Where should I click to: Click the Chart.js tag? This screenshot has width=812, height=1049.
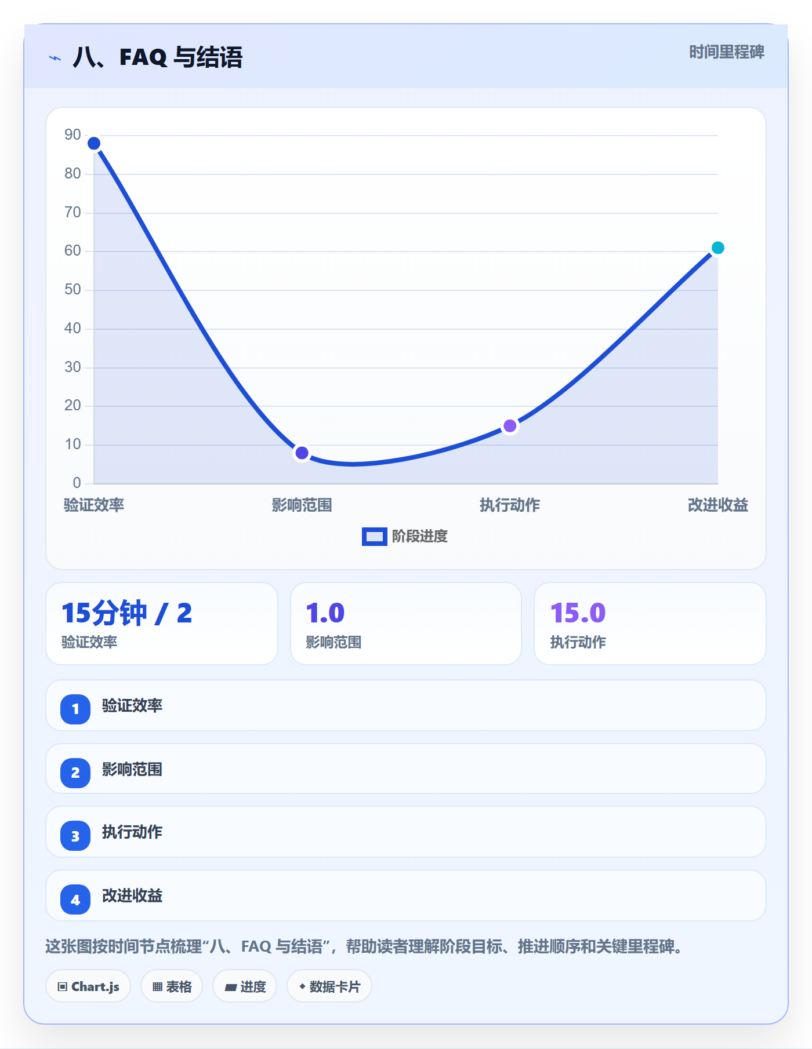pos(88,986)
